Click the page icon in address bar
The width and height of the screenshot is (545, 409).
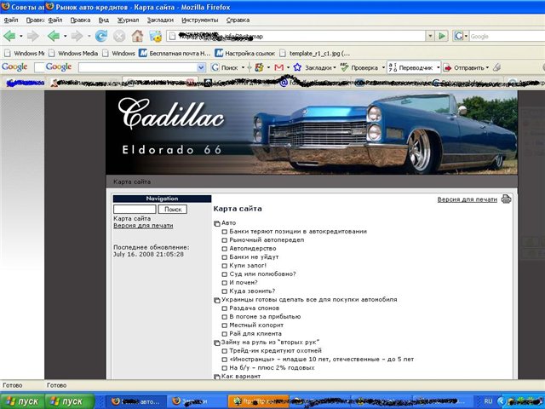(172, 36)
